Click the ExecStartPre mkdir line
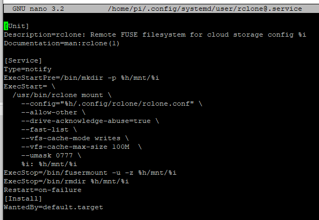The height and width of the screenshot is (220, 319). [x=82, y=78]
